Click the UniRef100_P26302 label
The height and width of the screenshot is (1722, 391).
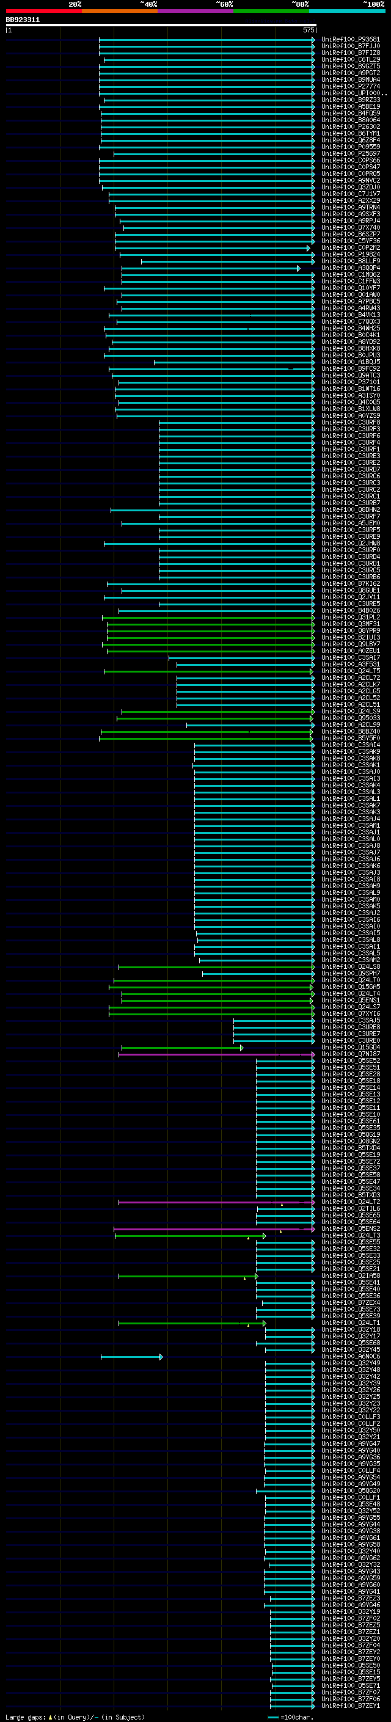point(351,127)
